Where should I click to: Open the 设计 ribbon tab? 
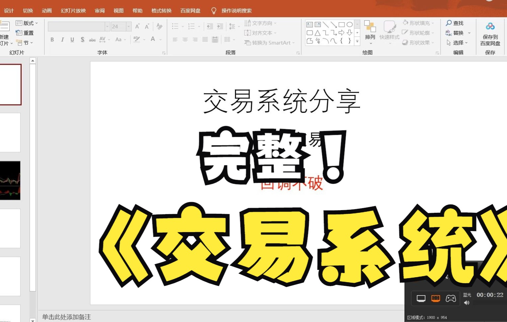point(9,11)
